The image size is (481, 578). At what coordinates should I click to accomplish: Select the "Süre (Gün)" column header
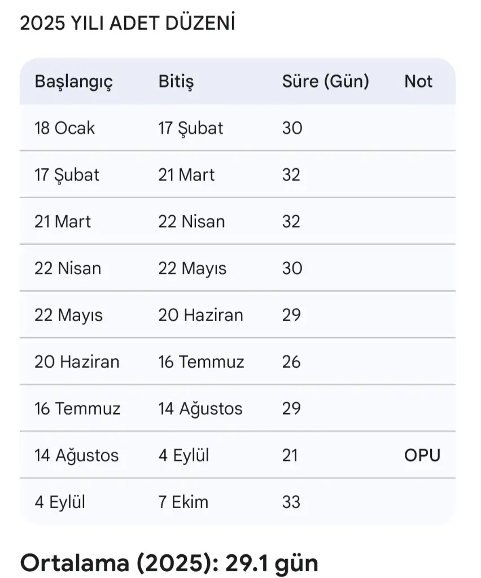pyautogui.click(x=326, y=82)
